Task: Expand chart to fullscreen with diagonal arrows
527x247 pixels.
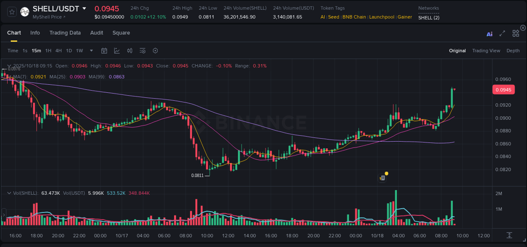Action: tap(502, 33)
